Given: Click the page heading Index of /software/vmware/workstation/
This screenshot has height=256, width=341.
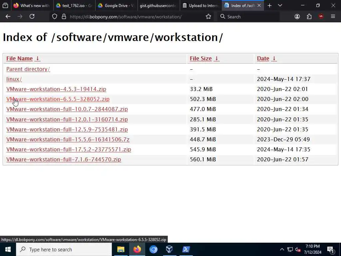Looking at the screenshot, I should [113, 37].
